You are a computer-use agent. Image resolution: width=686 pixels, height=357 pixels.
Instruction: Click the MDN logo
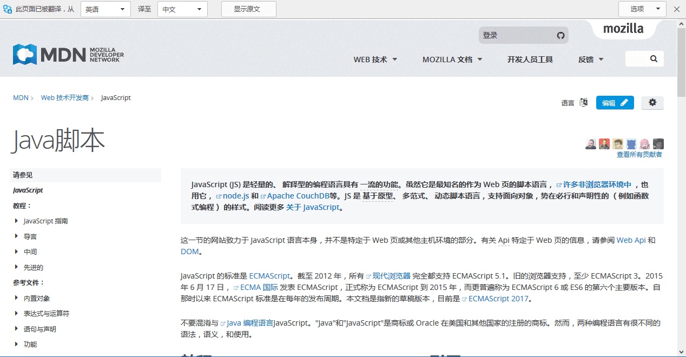pos(68,54)
